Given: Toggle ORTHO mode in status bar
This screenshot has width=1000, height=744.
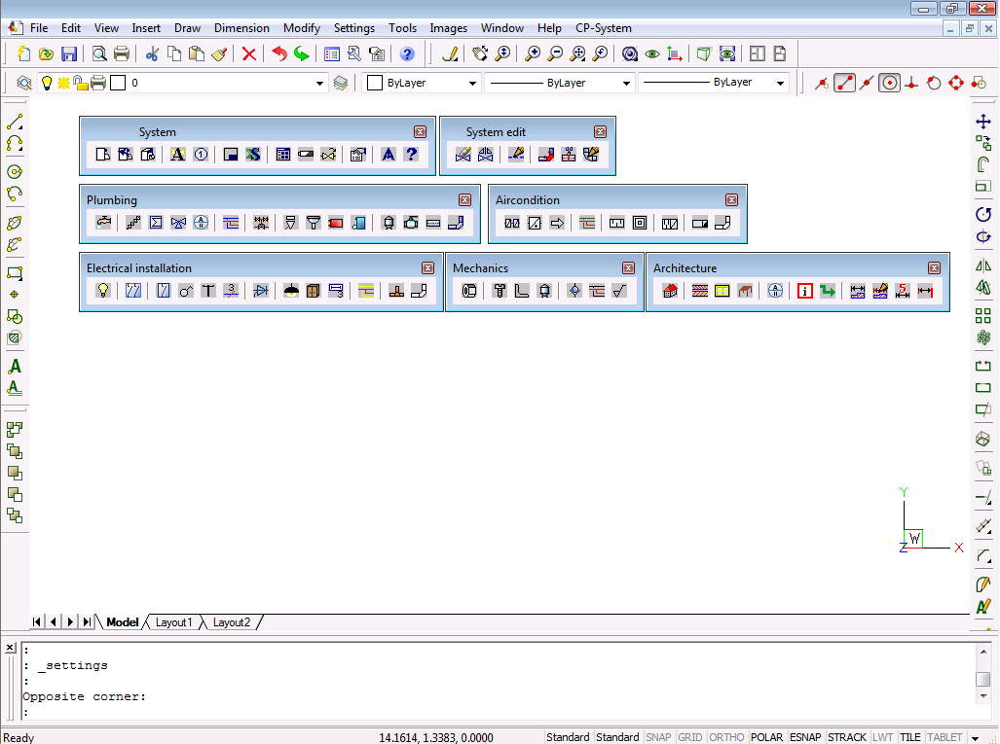Looking at the screenshot, I should (726, 737).
